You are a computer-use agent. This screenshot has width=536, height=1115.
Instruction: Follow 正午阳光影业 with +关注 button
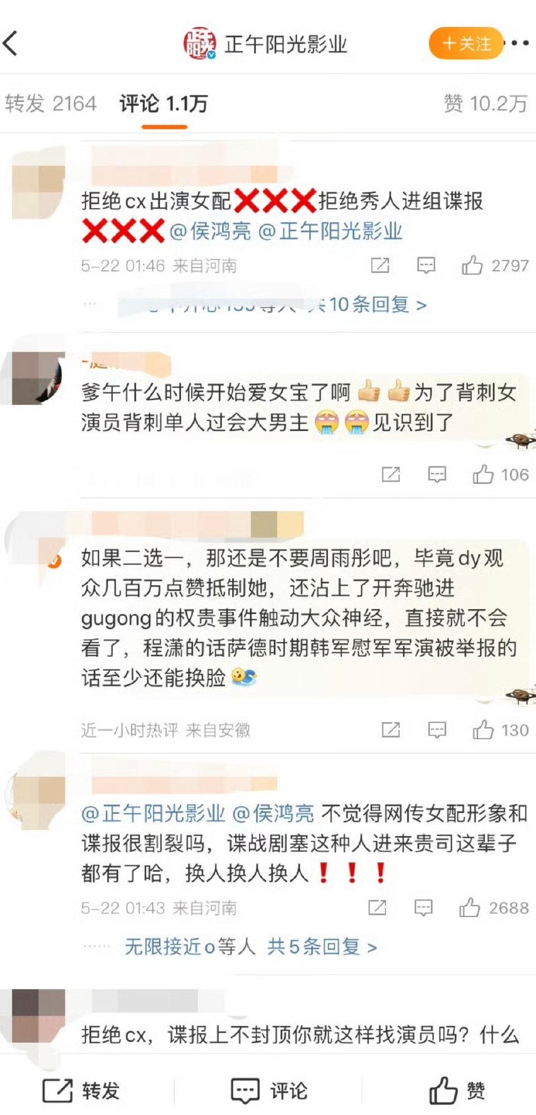pyautogui.click(x=466, y=43)
